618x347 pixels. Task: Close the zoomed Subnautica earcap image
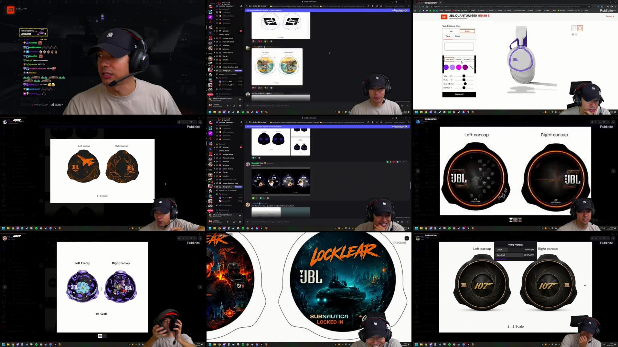point(407,238)
